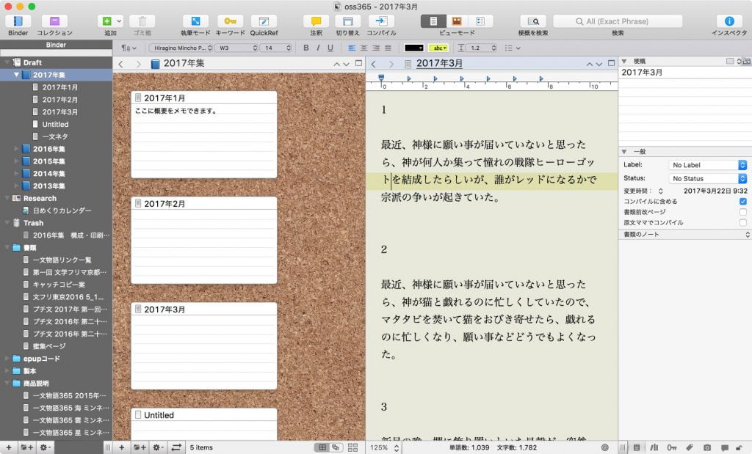Toggle コンパイルに含める checkbox
Screen dimensions: 752x454
743,202
